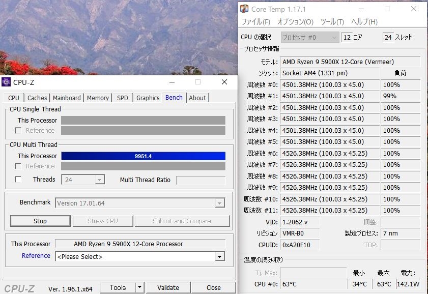This screenshot has height=294, width=428.
Task: Click the Multi Thread Reference bar
Action: (x=144, y=166)
